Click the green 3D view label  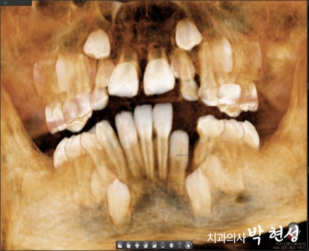tap(5, 3)
